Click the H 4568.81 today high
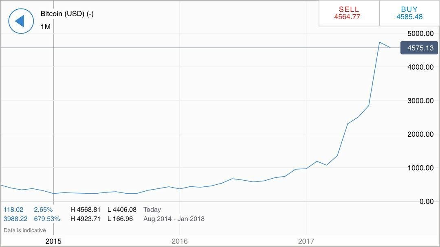Screen dimensions: 440x247 point(85,210)
